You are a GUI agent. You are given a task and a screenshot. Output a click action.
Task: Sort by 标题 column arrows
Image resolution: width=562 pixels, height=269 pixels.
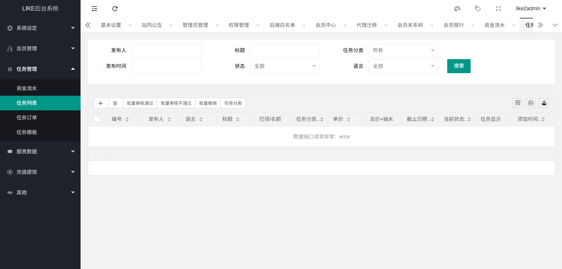238,119
